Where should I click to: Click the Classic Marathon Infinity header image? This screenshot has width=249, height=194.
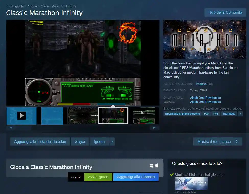205,39
